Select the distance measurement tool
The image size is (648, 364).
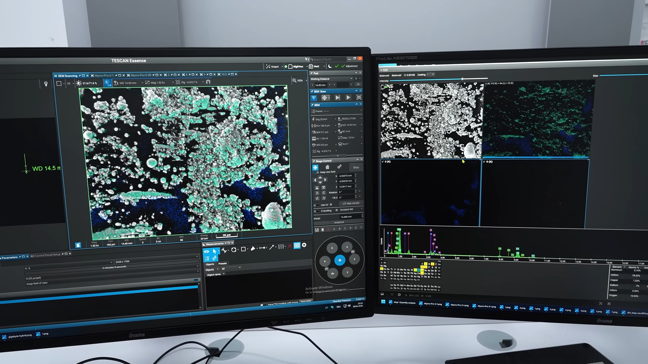click(x=262, y=248)
